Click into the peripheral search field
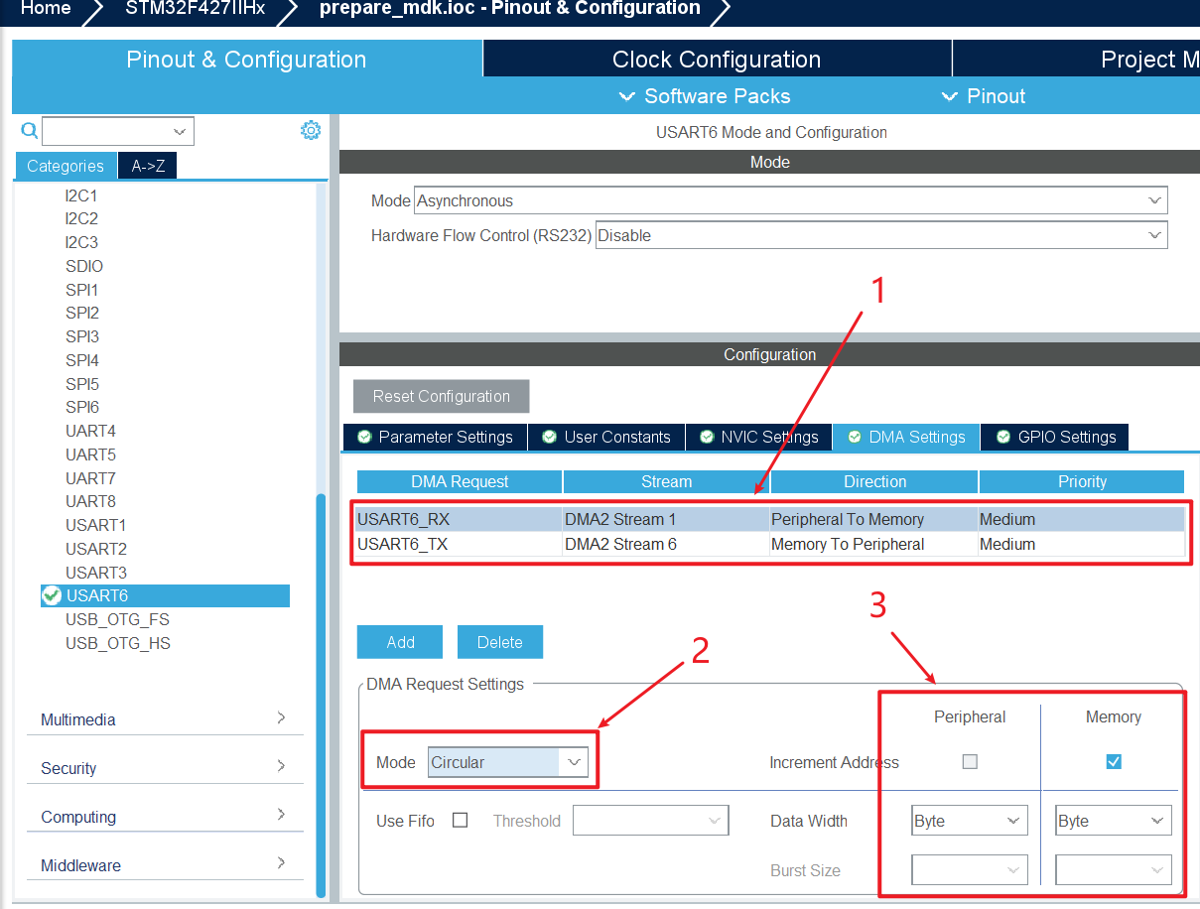 (105, 131)
